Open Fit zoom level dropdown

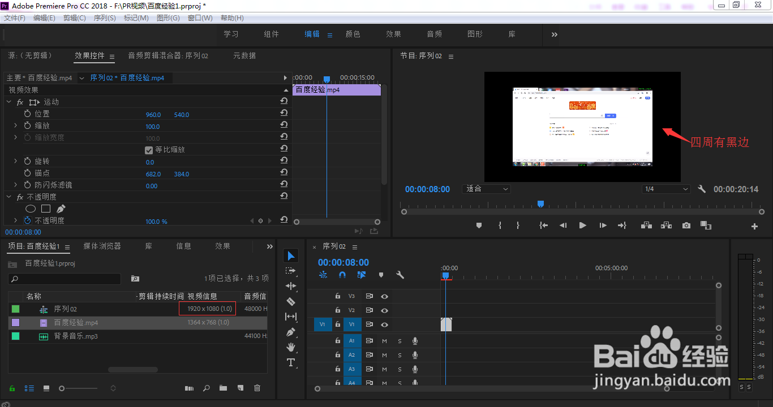pos(487,189)
